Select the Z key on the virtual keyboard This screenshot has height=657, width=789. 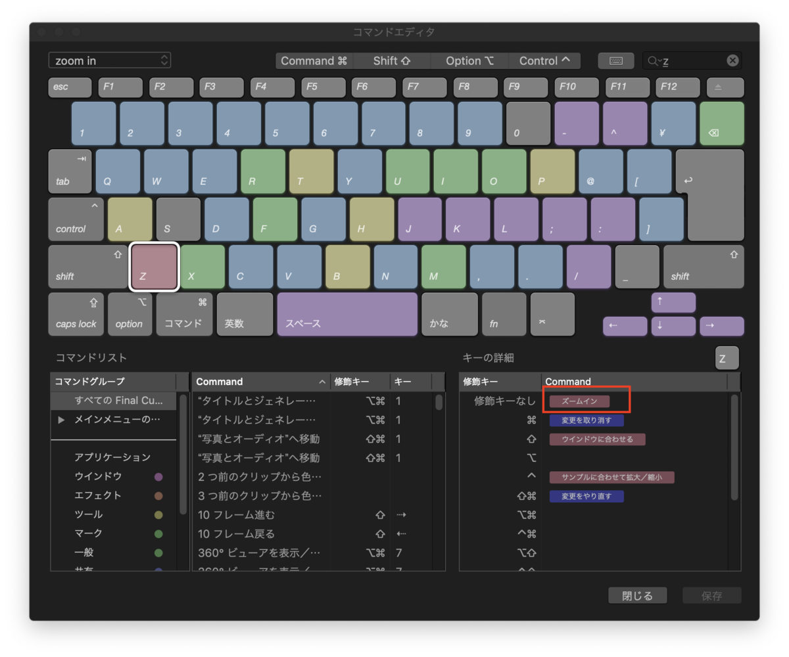click(x=153, y=266)
